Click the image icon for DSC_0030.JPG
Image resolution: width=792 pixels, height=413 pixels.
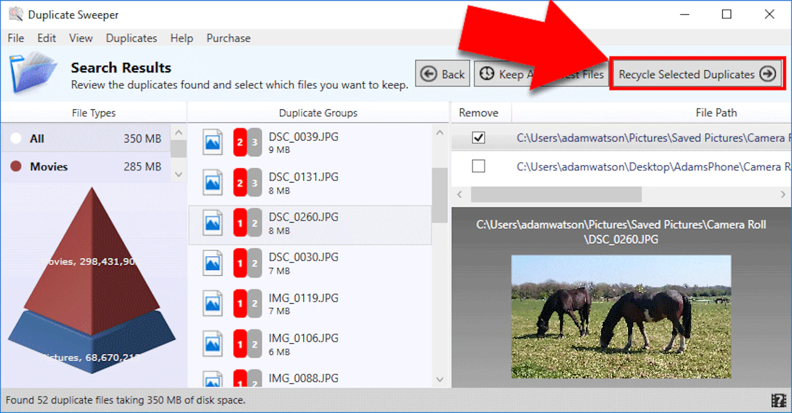212,263
